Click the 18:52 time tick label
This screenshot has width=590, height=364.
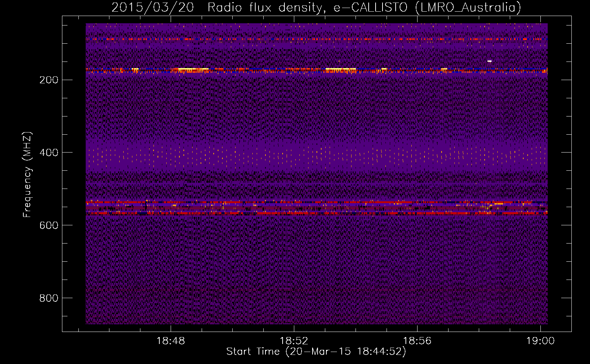coord(294,341)
